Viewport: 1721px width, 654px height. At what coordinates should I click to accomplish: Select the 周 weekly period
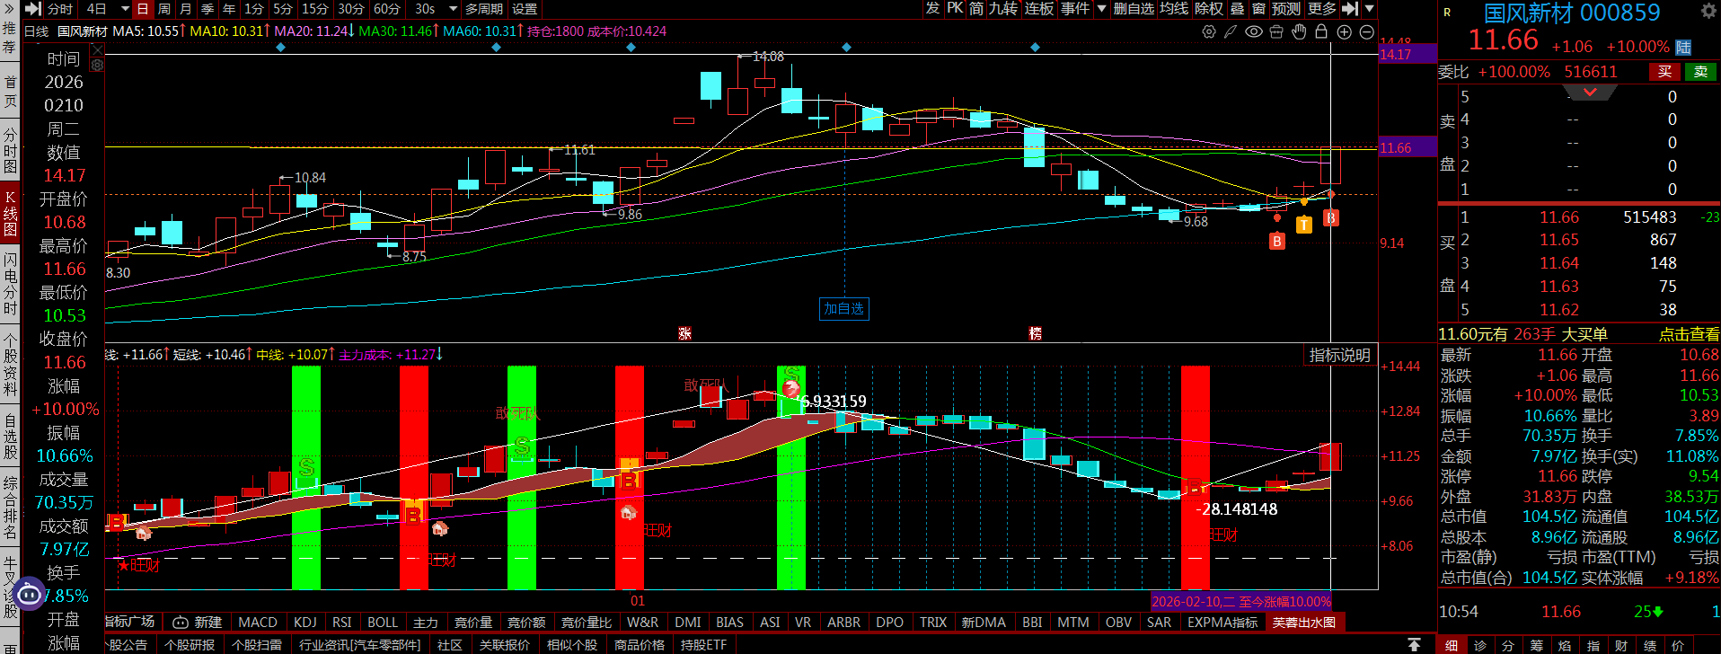[164, 9]
